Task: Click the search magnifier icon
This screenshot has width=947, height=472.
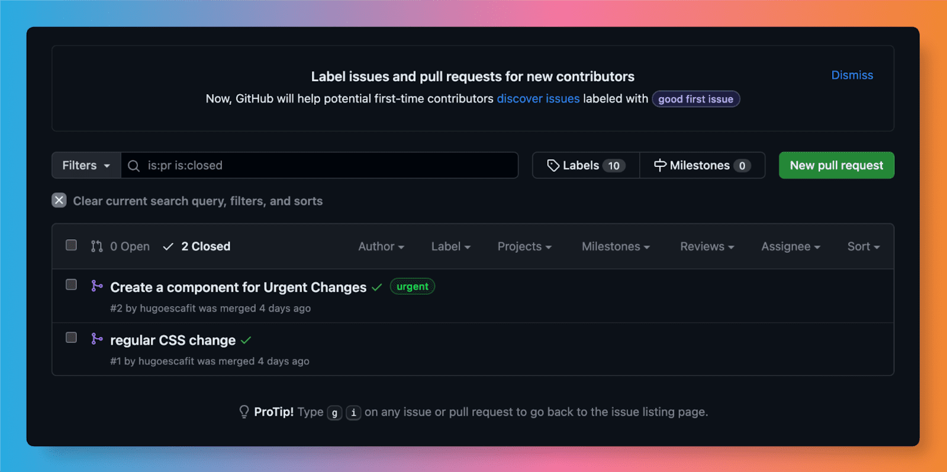Action: click(134, 166)
